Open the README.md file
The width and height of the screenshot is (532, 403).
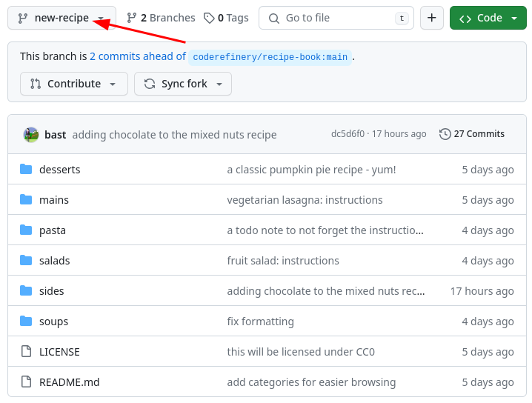coord(70,382)
